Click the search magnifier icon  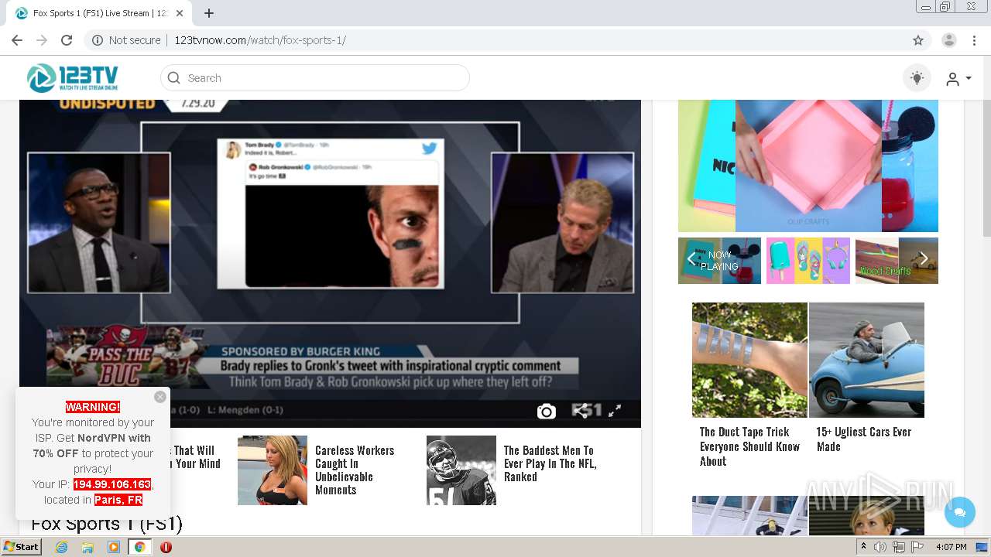pos(174,78)
